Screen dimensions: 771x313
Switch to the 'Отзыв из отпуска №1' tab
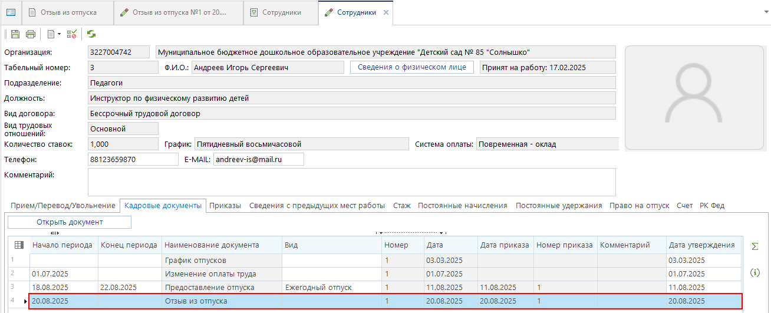(x=178, y=12)
